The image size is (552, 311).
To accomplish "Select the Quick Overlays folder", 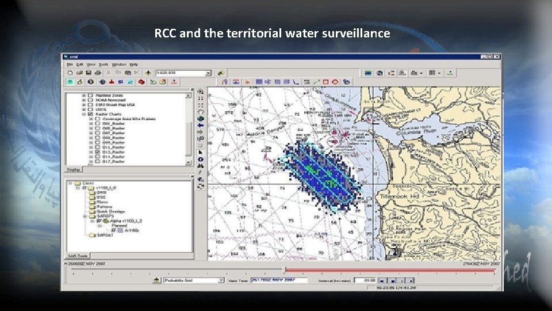I will click(x=111, y=211).
